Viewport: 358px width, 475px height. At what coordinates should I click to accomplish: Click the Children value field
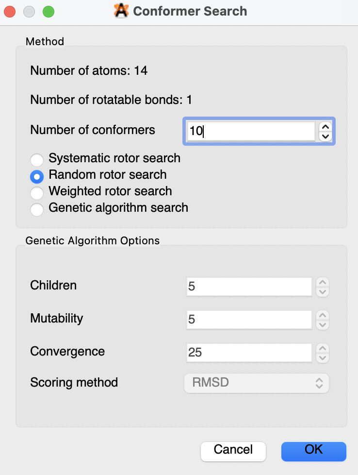249,287
